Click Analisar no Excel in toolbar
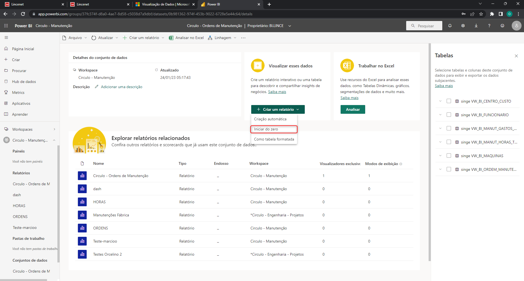524x281 pixels. 186,38
